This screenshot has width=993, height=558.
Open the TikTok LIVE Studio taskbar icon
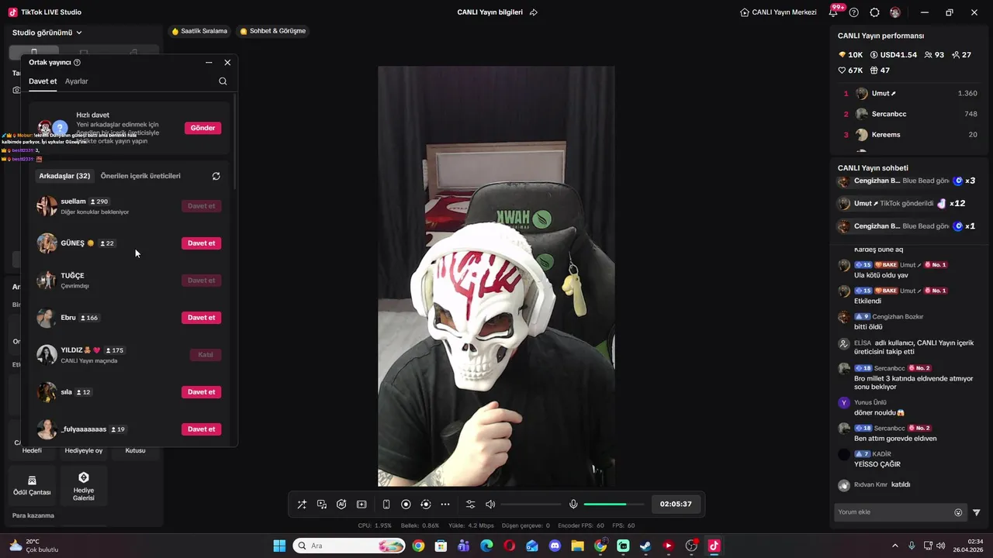714,546
